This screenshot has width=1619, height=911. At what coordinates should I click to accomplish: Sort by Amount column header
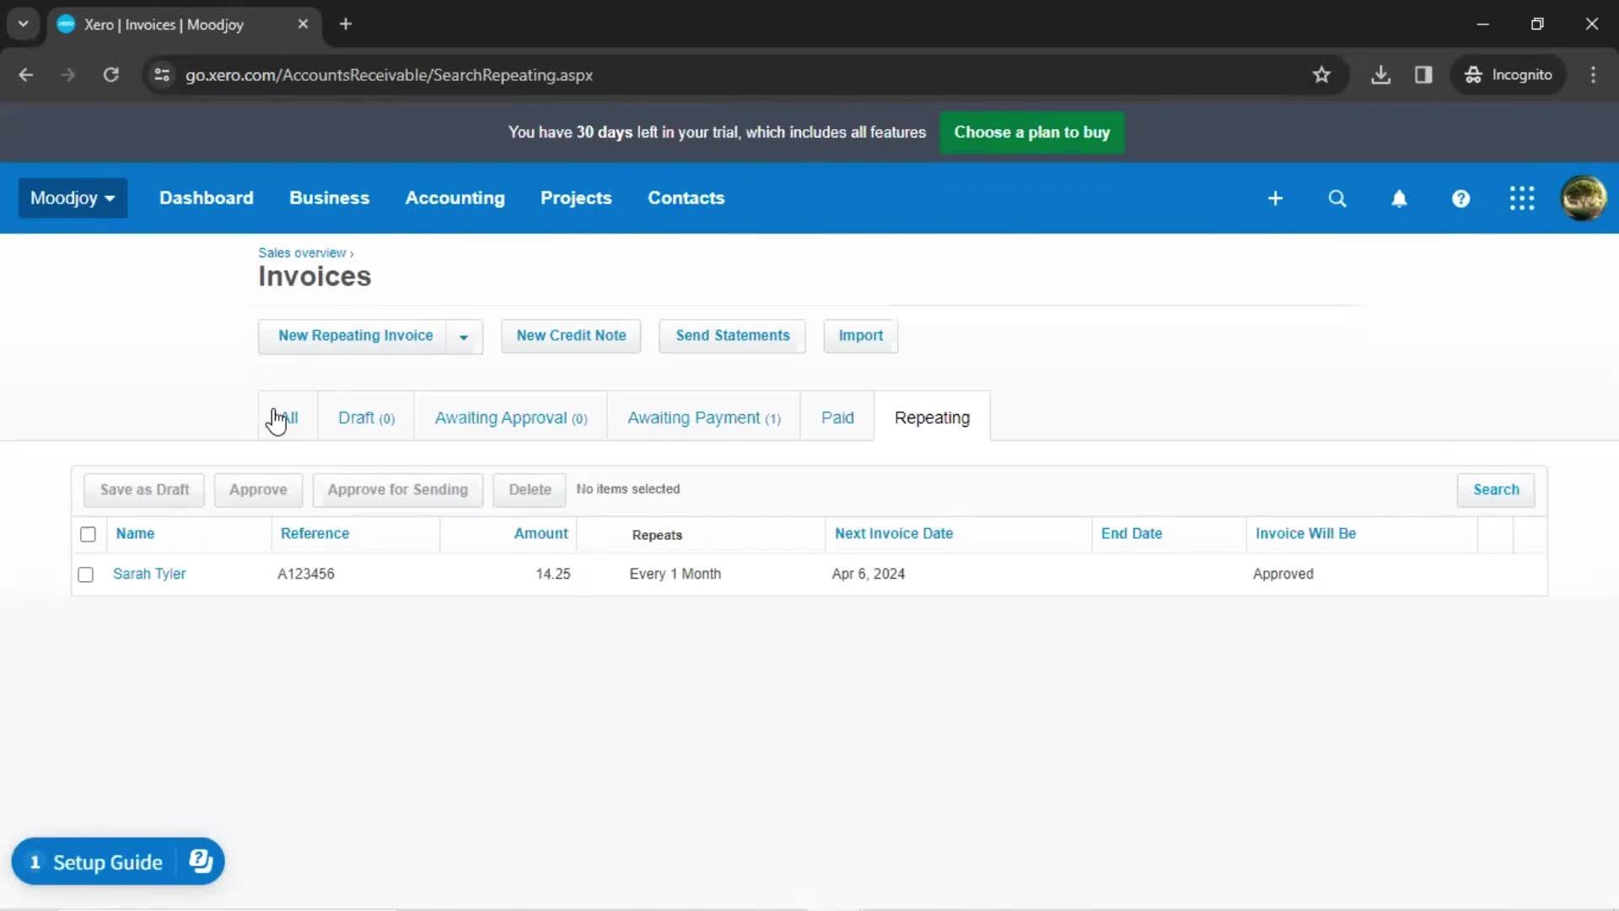coord(541,534)
